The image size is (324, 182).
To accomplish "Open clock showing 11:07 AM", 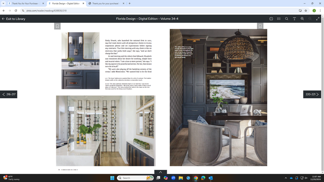I will coord(316,178).
